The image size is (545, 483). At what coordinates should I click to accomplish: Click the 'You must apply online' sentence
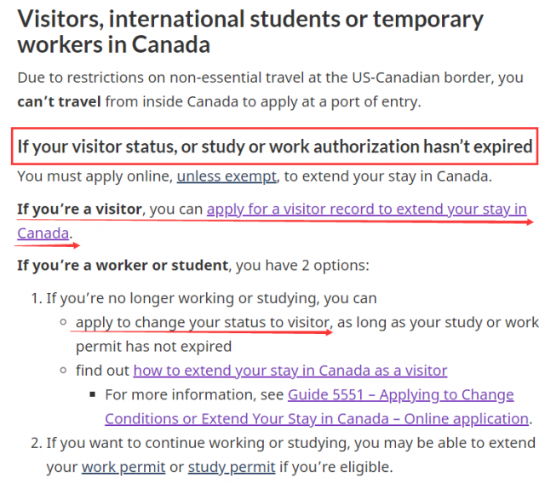pyautogui.click(x=255, y=176)
